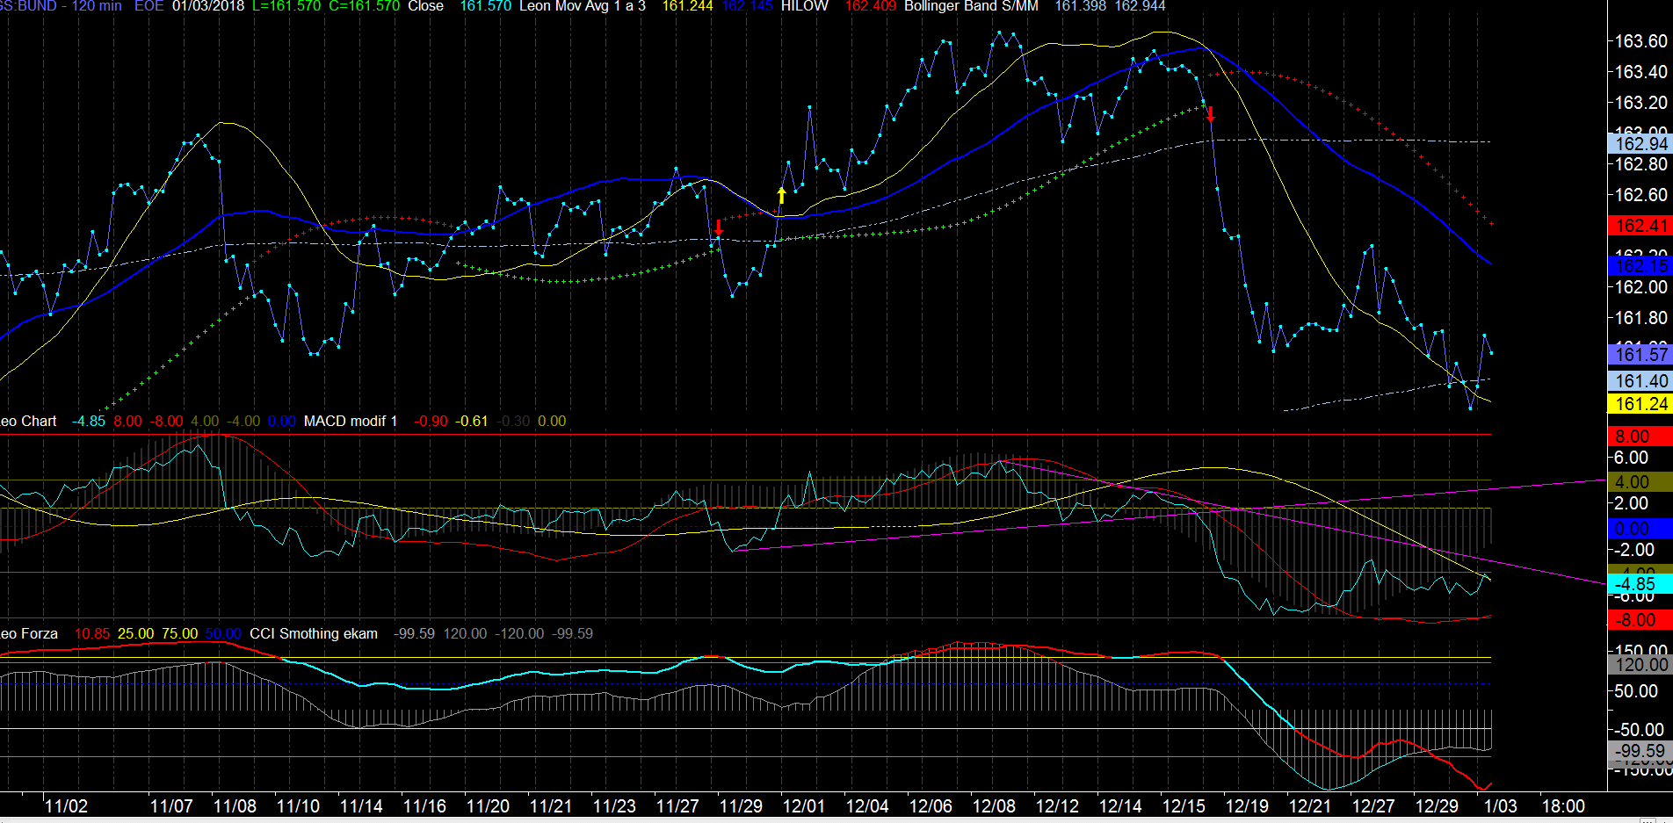Click the yellow 161.24 price tag
Screen dimensions: 1673x823
click(x=1640, y=404)
